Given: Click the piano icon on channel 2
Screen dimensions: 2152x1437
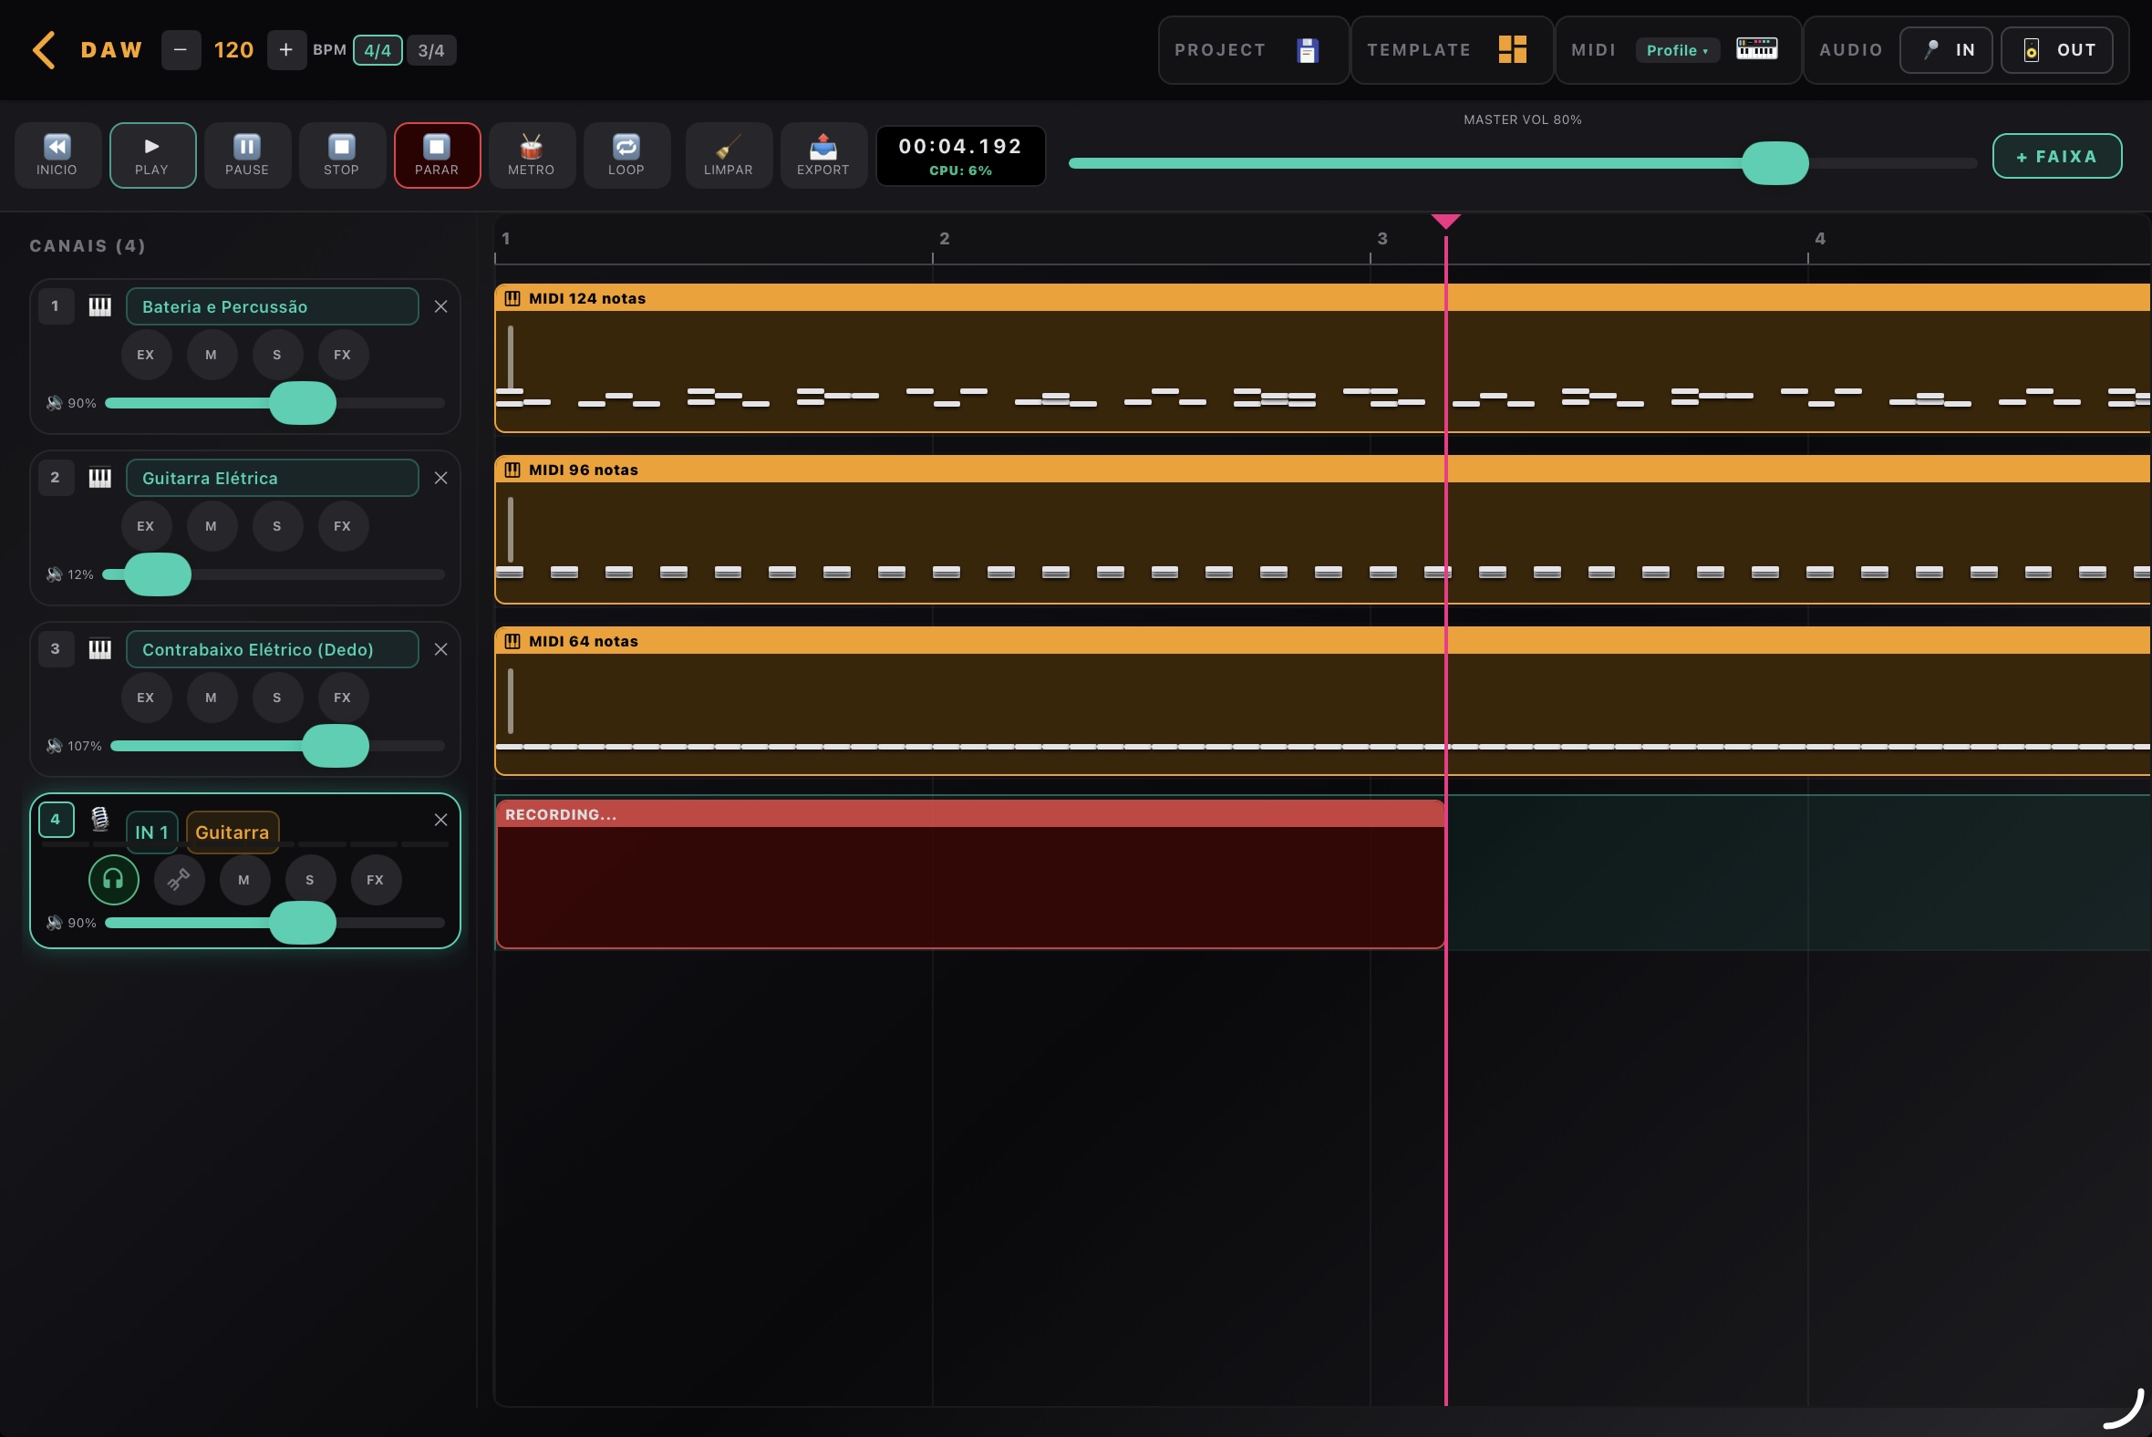Looking at the screenshot, I should [100, 478].
